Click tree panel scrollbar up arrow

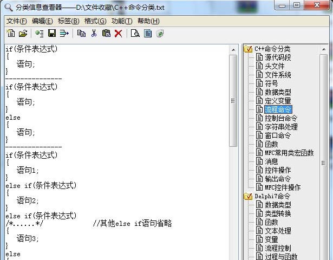coord(324,49)
